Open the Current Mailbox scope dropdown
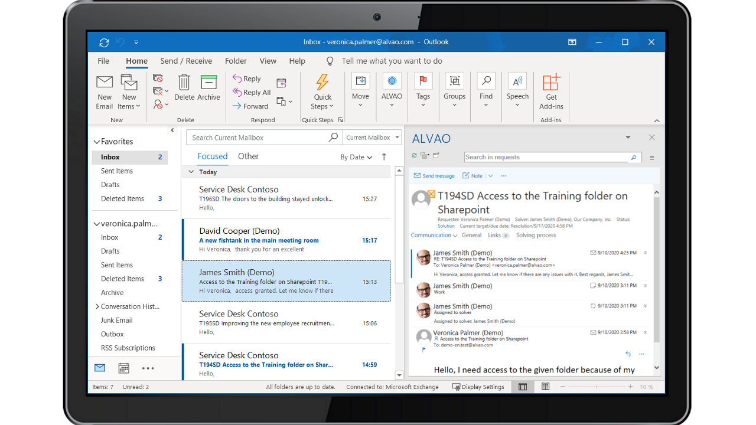756x425 pixels. [372, 138]
